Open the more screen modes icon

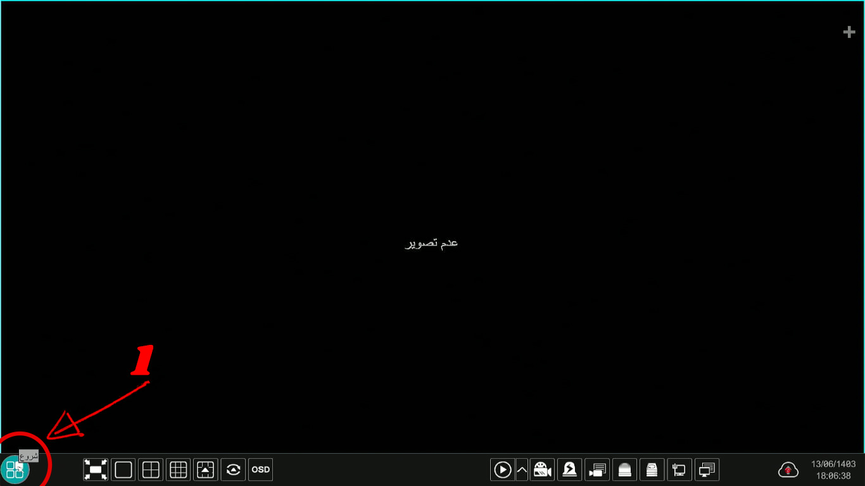[x=206, y=470]
